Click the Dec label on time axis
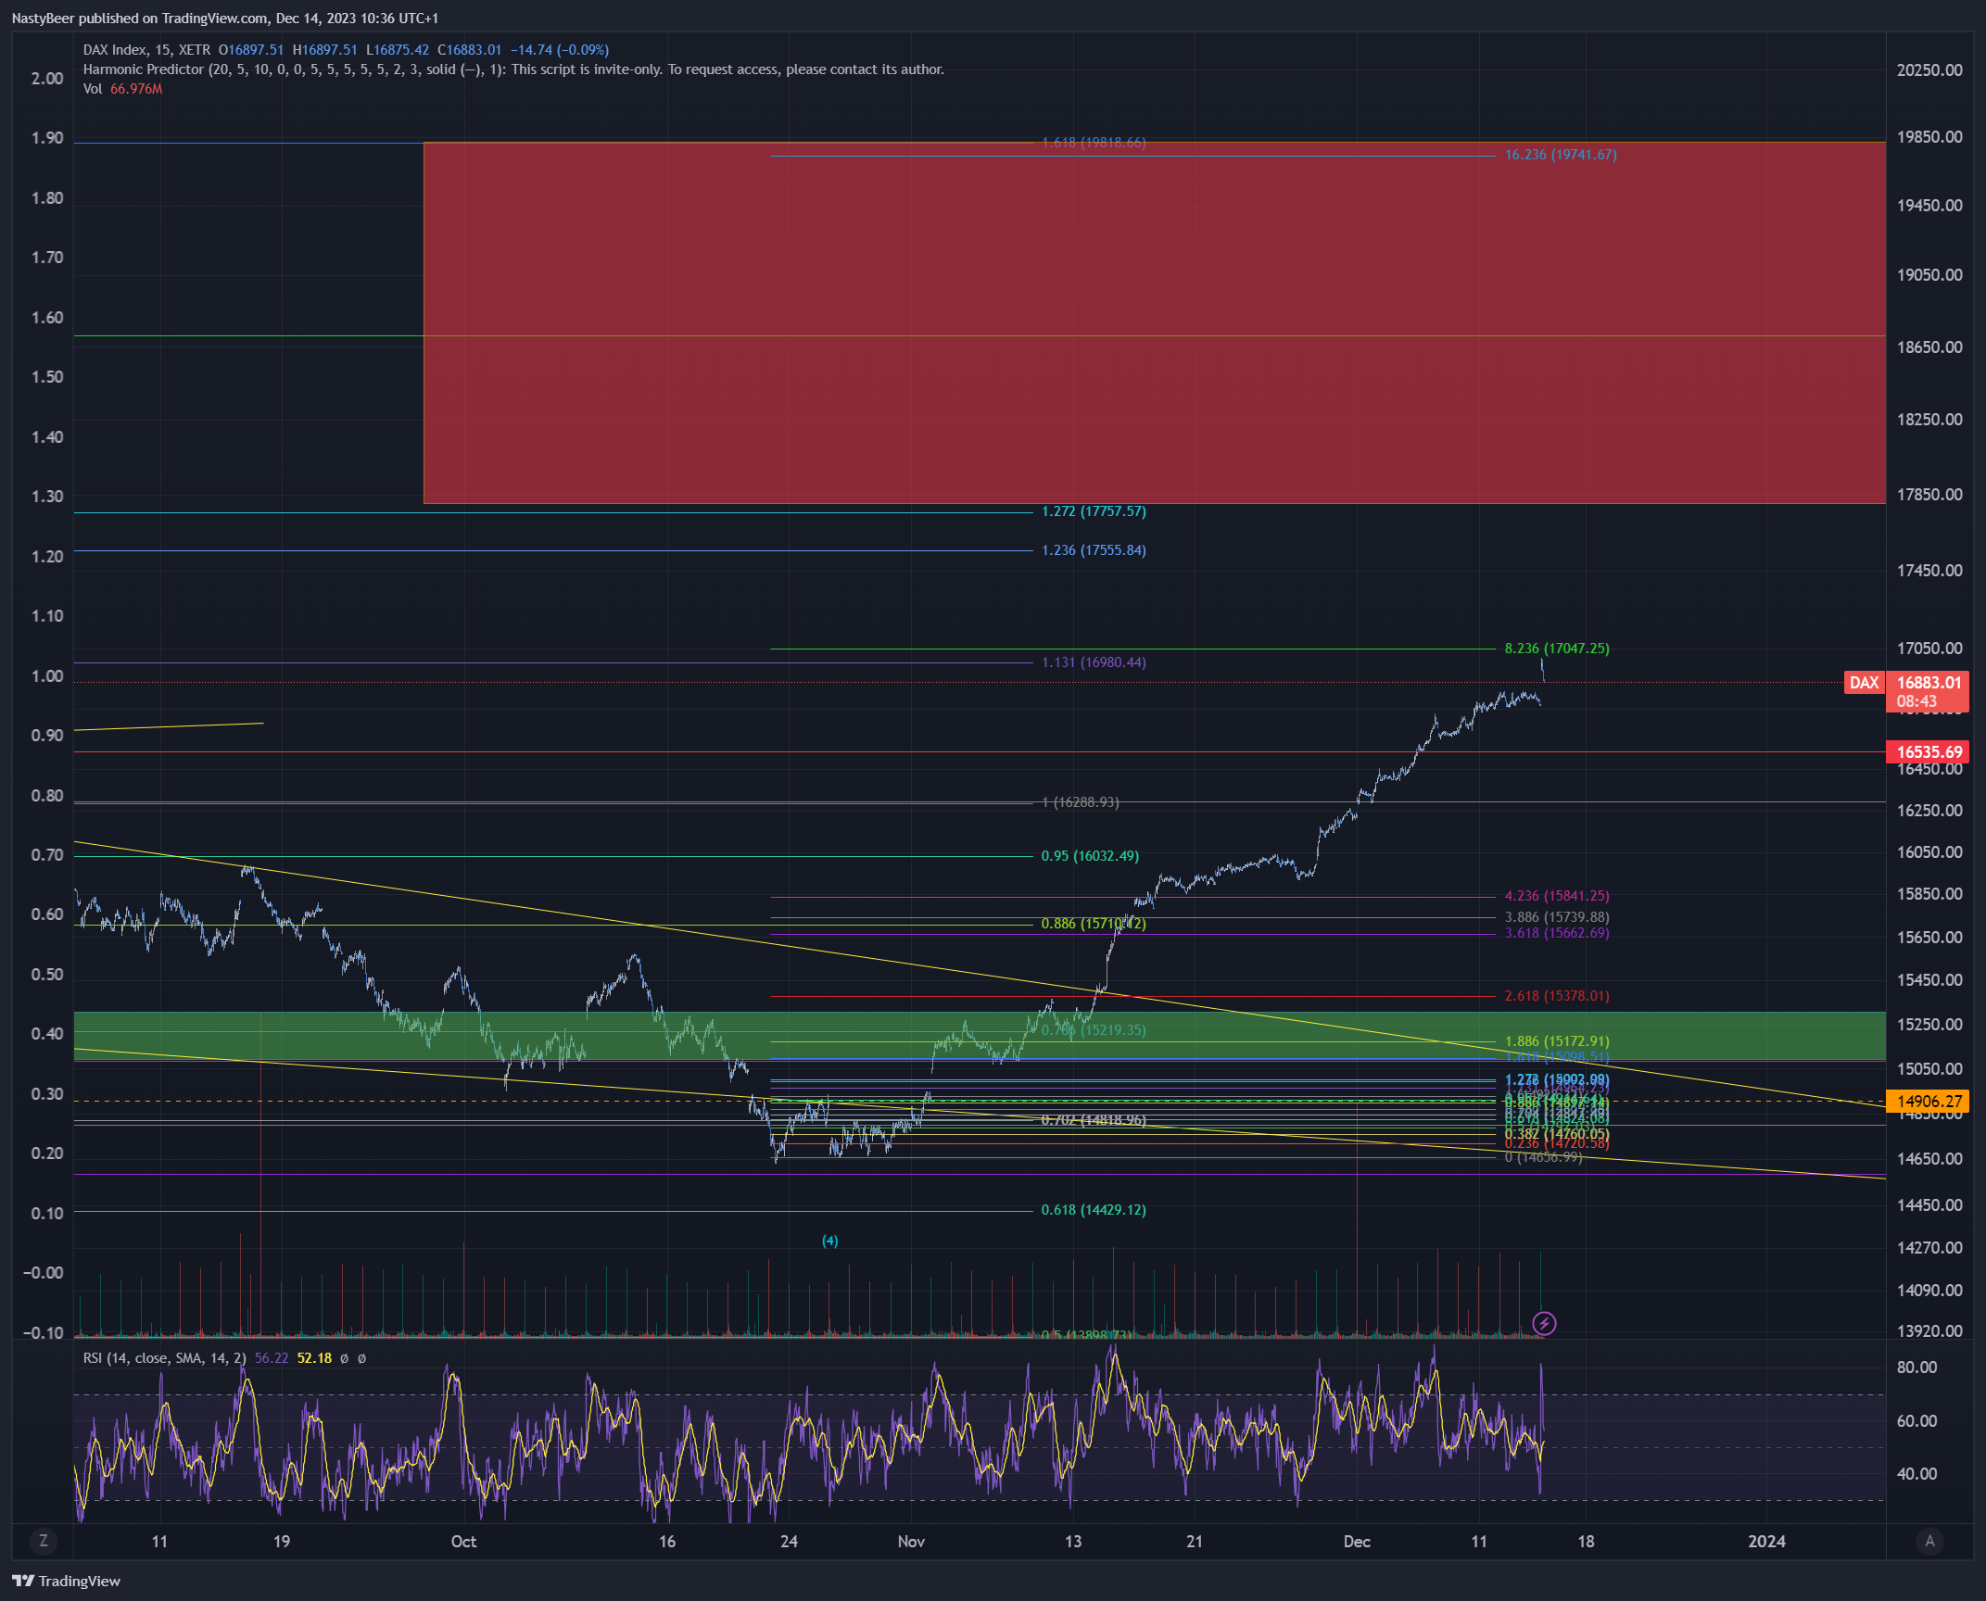 [1357, 1542]
